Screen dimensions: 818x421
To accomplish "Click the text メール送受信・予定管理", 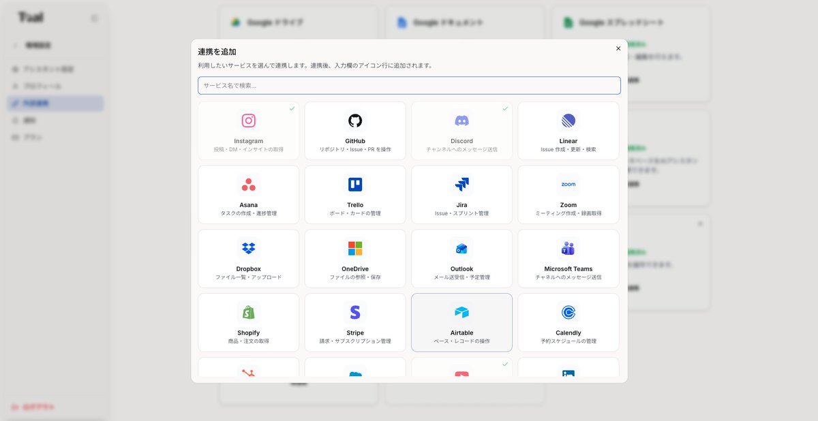I will point(461,277).
